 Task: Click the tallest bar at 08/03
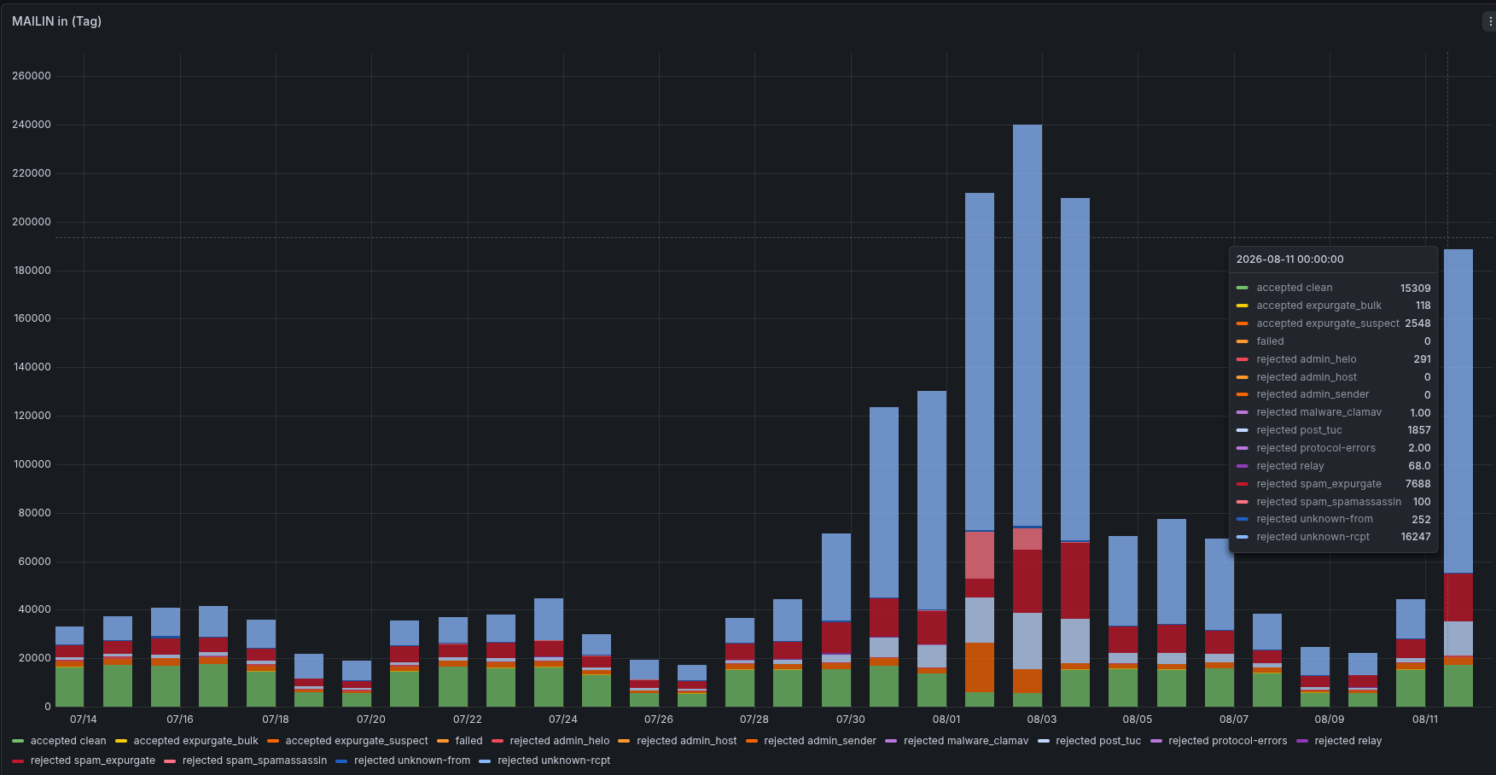click(x=1027, y=416)
